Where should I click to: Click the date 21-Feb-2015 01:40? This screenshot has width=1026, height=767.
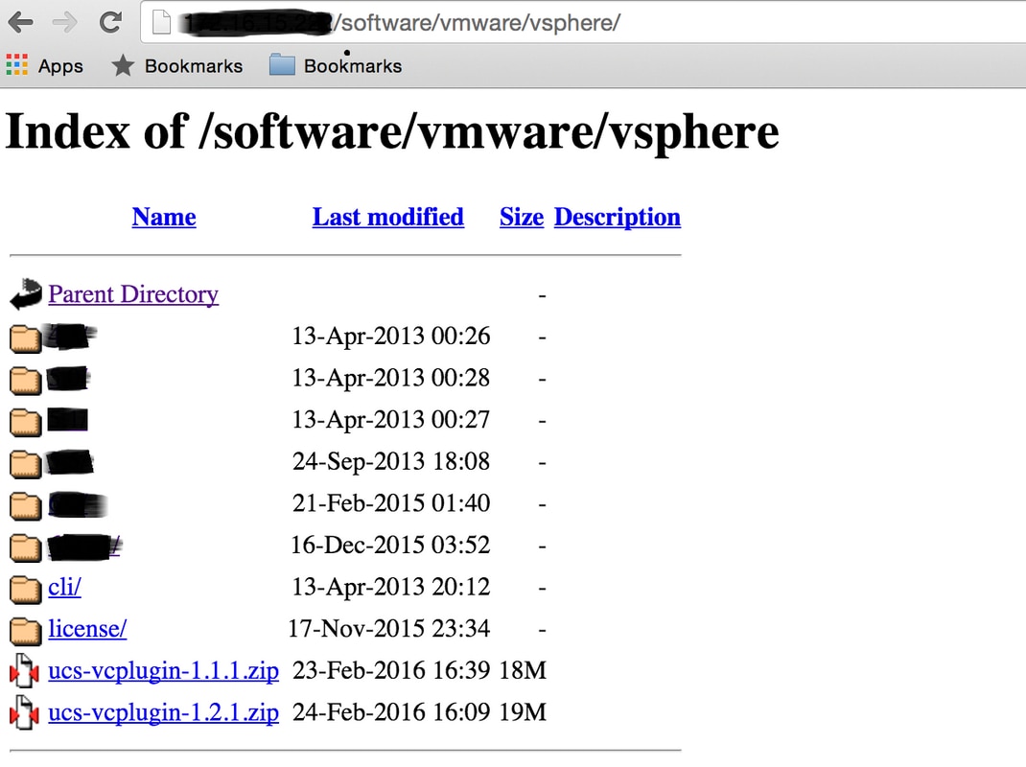coord(391,503)
